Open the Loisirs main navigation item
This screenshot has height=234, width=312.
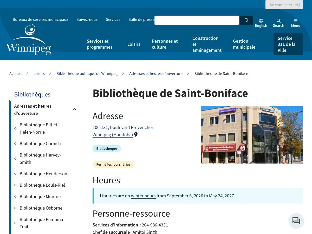134,44
